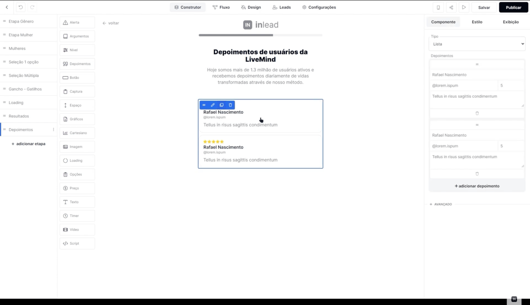This screenshot has width=530, height=305.
Task: Click the redo icon
Action: click(32, 7)
